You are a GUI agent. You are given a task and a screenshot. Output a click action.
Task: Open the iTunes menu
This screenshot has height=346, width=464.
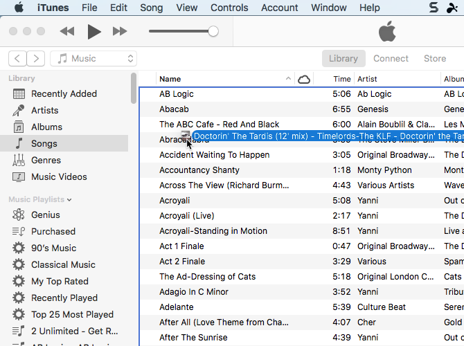[53, 8]
